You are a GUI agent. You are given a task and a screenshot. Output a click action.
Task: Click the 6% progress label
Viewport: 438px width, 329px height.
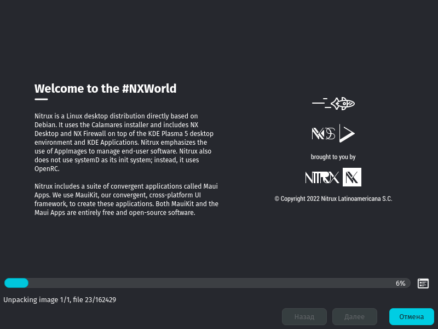[x=400, y=283]
